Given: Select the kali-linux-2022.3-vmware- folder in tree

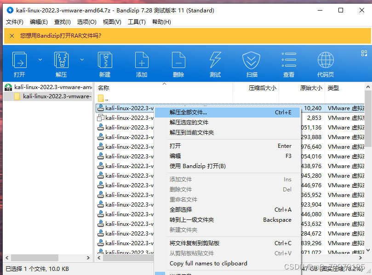Looking at the screenshot, I should click(x=48, y=96).
